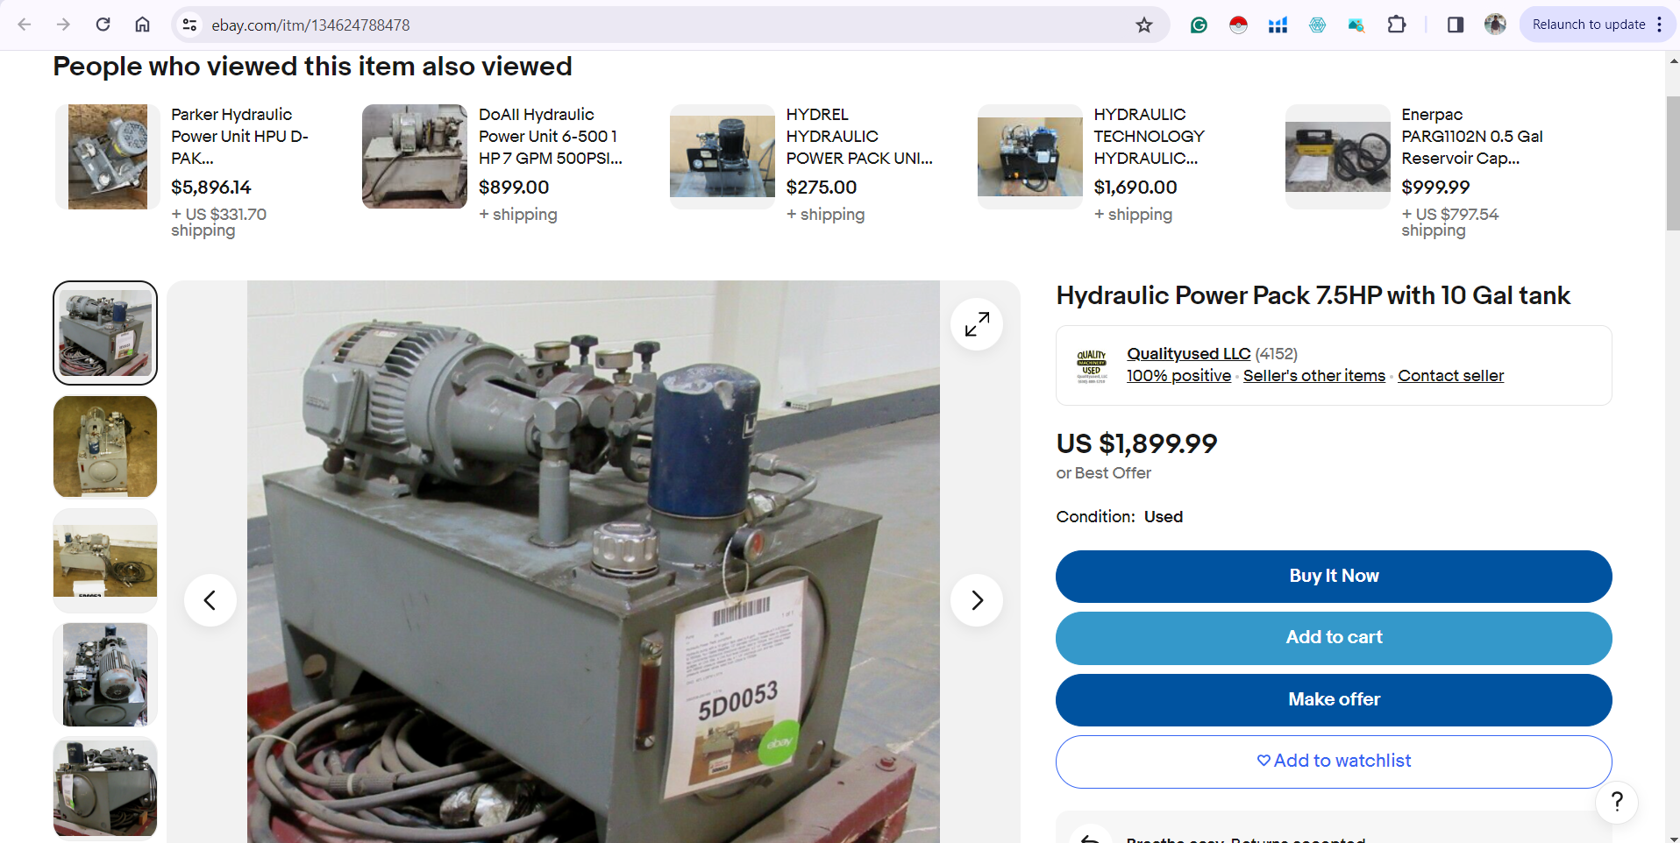Open the browser home page

(142, 25)
